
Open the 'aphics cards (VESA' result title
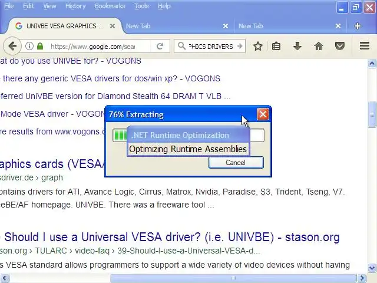point(52,164)
